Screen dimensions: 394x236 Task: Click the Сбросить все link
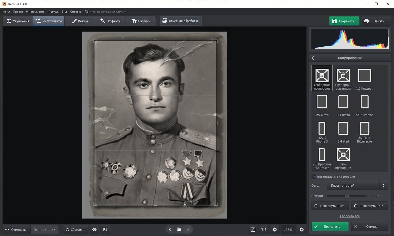click(350, 216)
